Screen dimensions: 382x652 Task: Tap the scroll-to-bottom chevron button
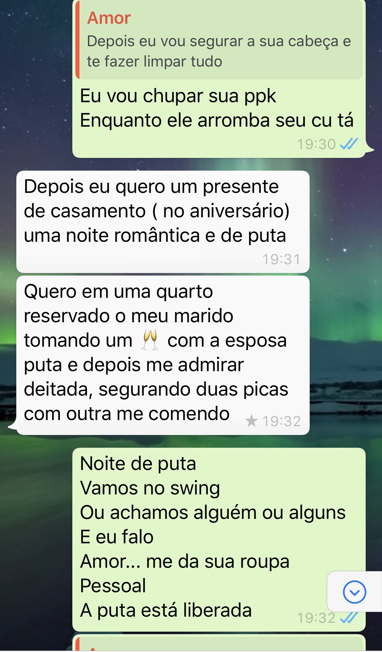(354, 592)
